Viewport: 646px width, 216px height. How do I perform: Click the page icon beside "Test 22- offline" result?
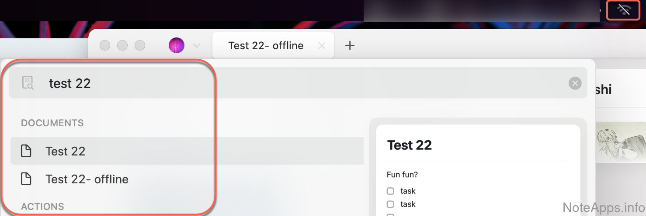point(27,179)
